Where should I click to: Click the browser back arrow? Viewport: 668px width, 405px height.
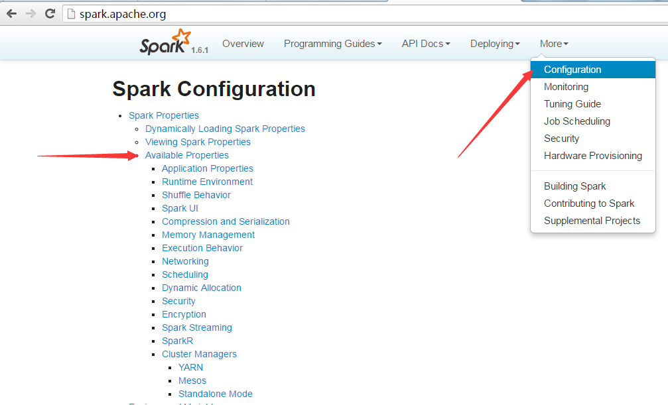pos(11,14)
